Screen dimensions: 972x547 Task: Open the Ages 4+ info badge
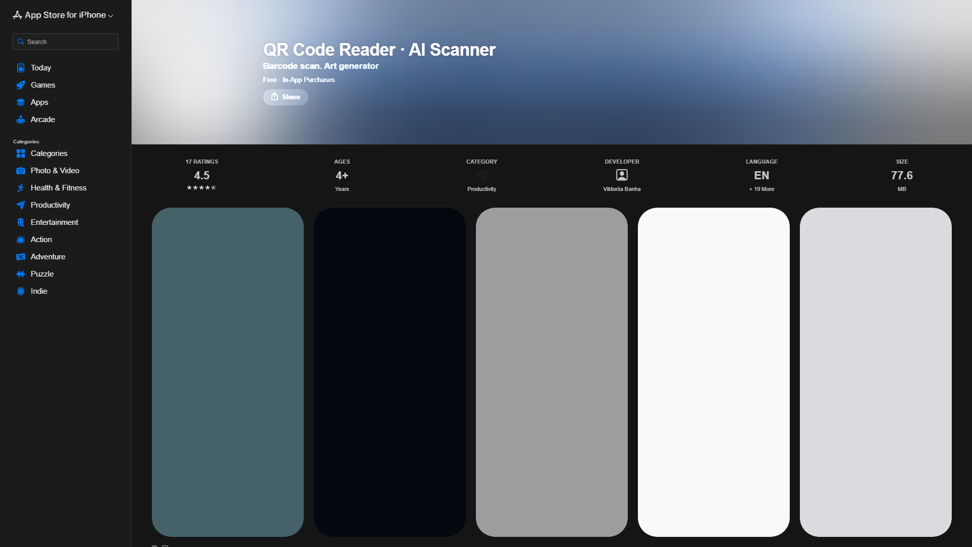342,175
